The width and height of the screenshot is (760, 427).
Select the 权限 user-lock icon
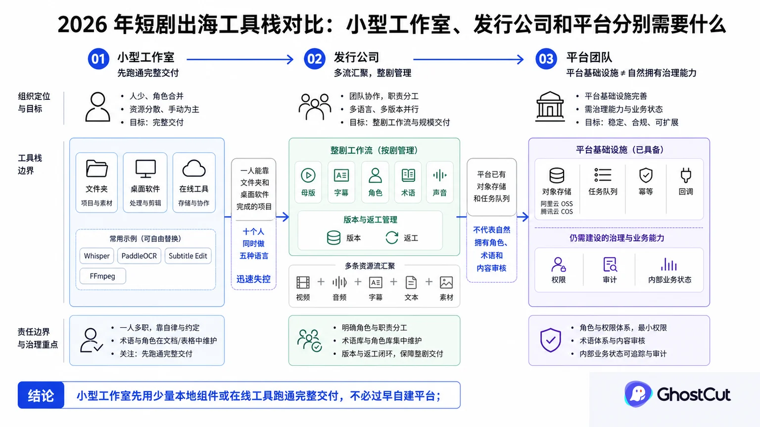559,264
